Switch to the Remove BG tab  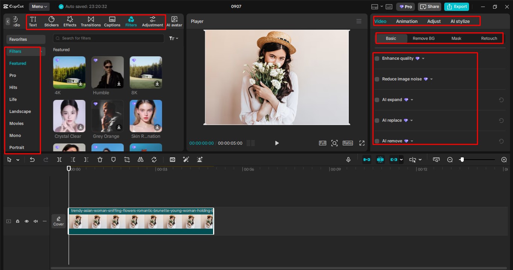pos(424,38)
